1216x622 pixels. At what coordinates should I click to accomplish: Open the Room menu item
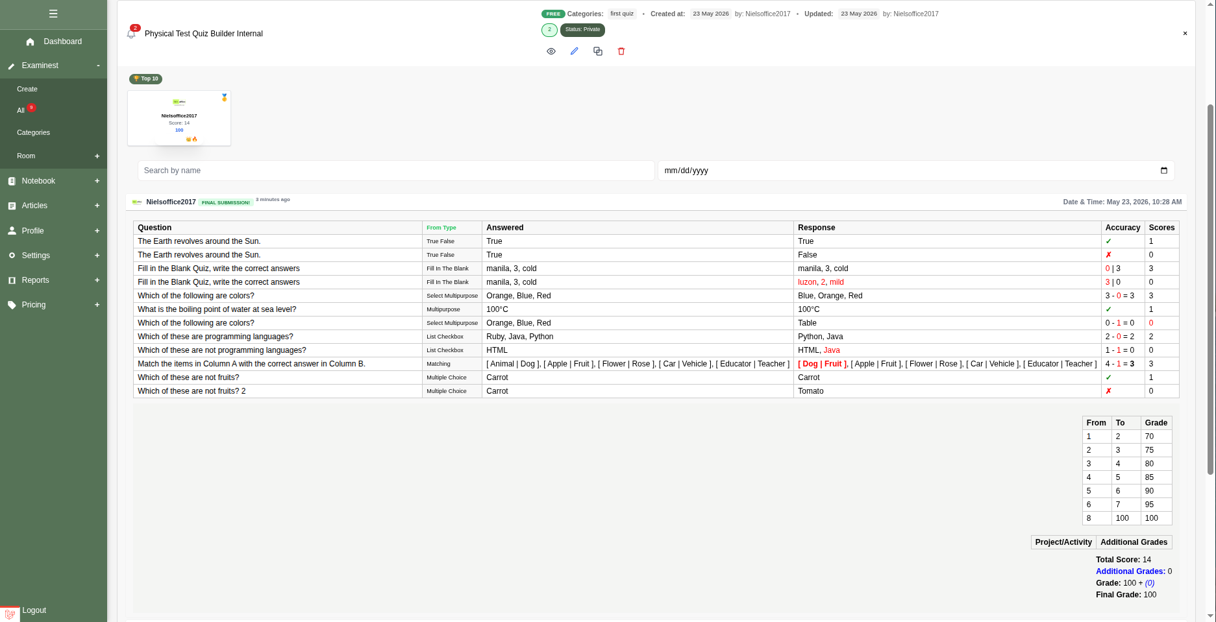[26, 156]
